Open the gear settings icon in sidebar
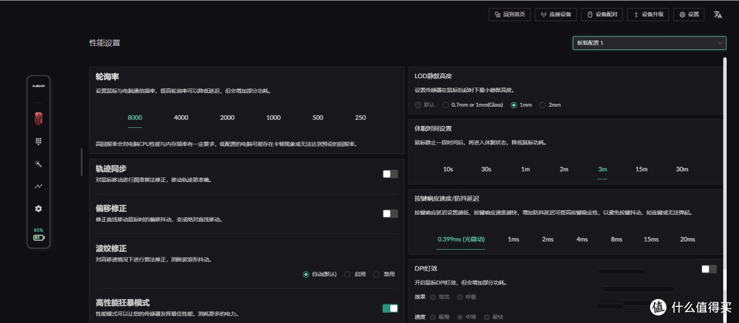The image size is (739, 323). click(x=38, y=209)
